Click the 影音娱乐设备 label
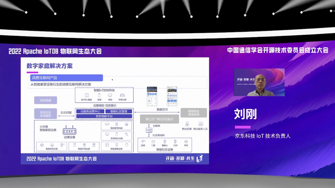 tap(117, 138)
